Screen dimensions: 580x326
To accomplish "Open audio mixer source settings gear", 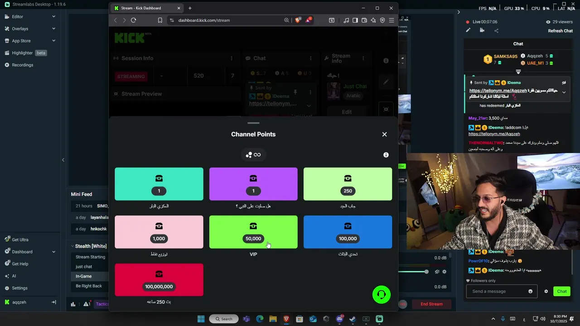I will tap(444, 272).
